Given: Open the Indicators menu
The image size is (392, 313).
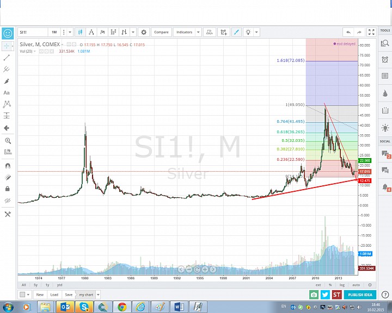Looking at the screenshot, I should (x=184, y=32).
